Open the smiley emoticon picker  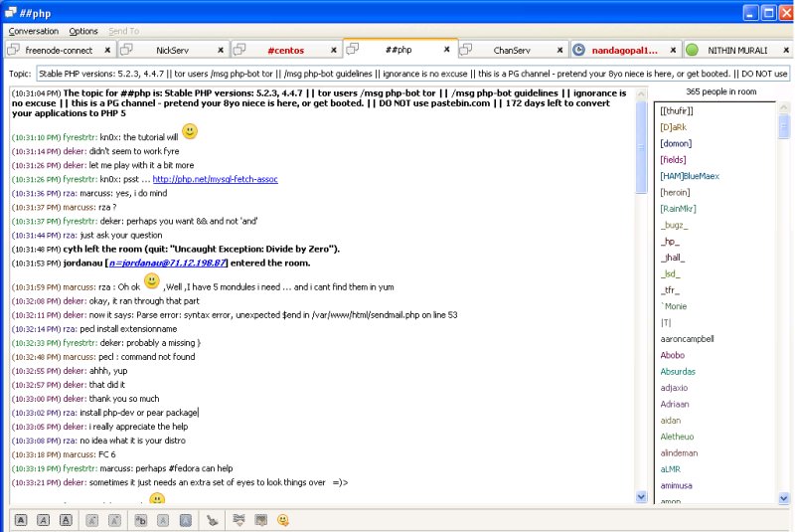(283, 519)
